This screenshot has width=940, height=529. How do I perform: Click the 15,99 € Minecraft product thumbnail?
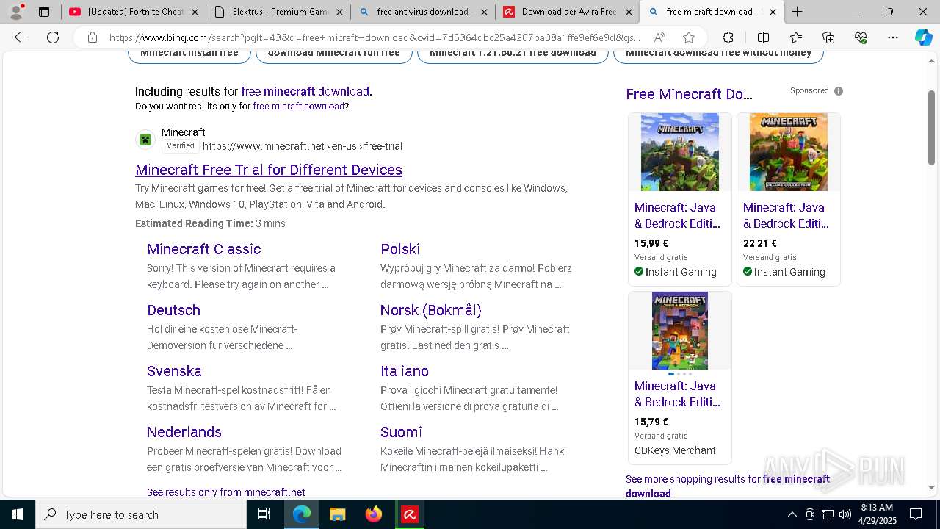click(x=680, y=152)
